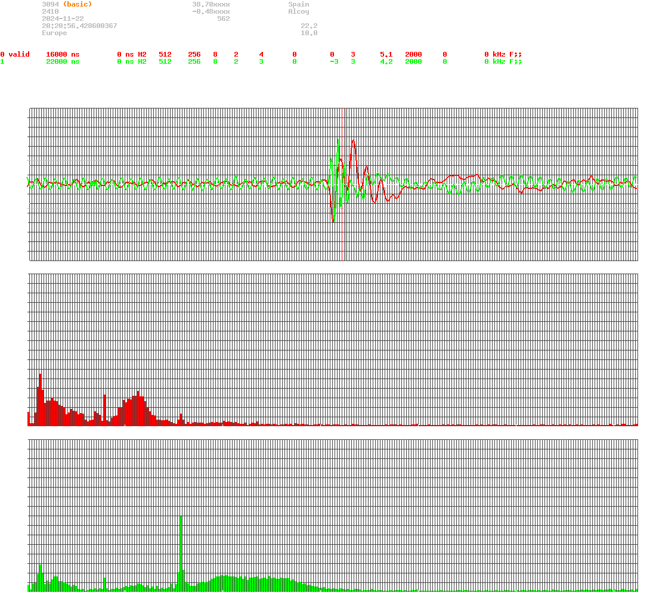Click the red 16000 ns value

pyautogui.click(x=63, y=55)
